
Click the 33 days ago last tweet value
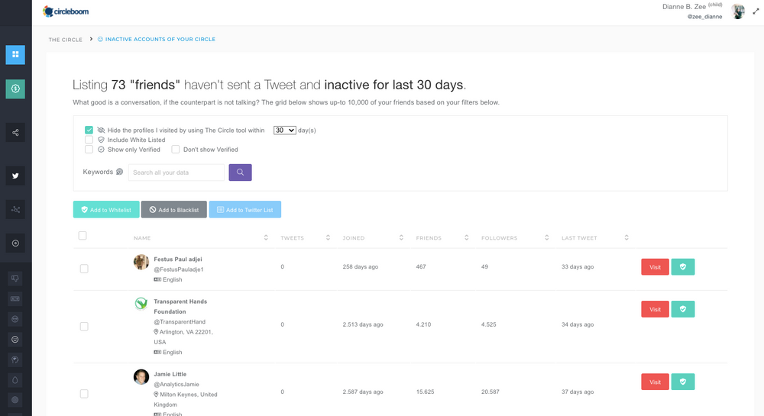[578, 266]
